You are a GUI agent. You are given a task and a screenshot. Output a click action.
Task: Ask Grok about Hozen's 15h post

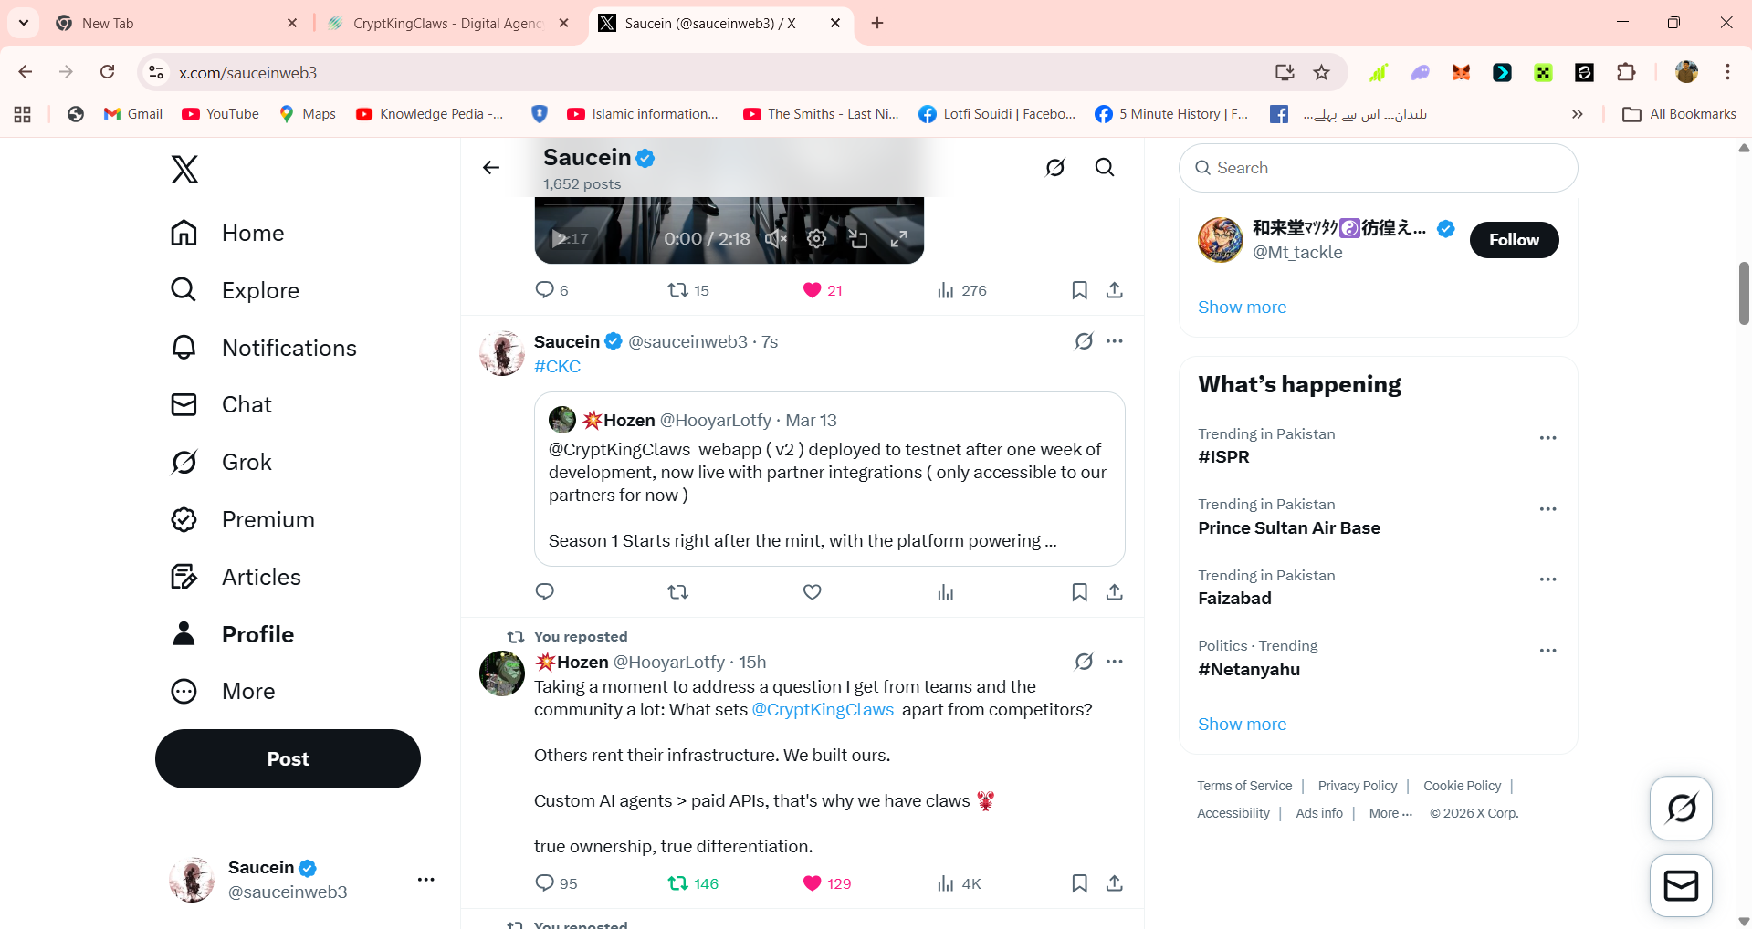coord(1084,662)
